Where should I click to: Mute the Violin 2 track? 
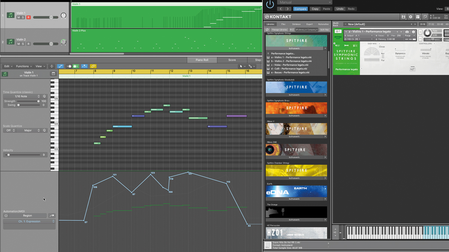point(18,44)
